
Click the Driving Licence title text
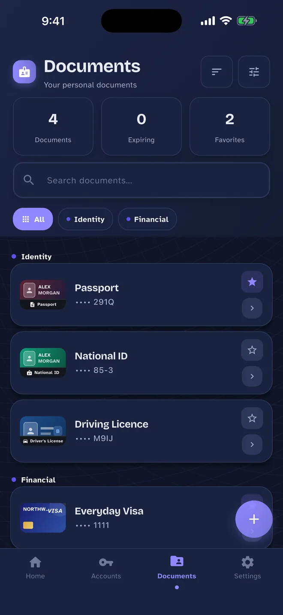point(111,424)
